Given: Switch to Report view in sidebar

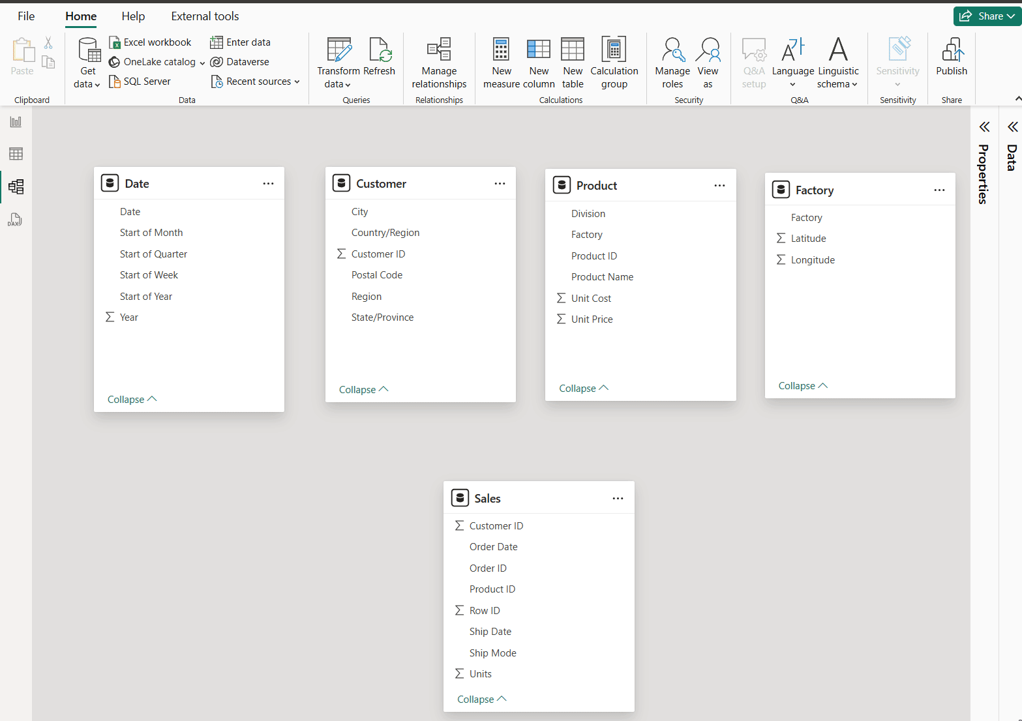Looking at the screenshot, I should coord(16,122).
